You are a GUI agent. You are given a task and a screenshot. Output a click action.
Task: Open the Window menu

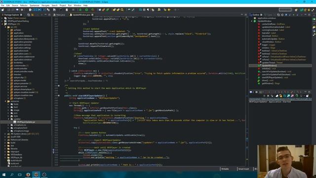(78, 5)
